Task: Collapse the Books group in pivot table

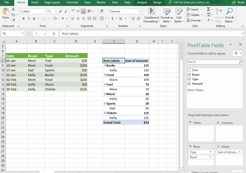Action: point(105,66)
